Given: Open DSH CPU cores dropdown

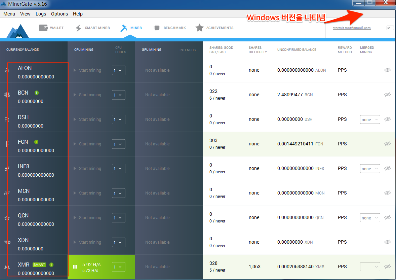Looking at the screenshot, I should [118, 119].
